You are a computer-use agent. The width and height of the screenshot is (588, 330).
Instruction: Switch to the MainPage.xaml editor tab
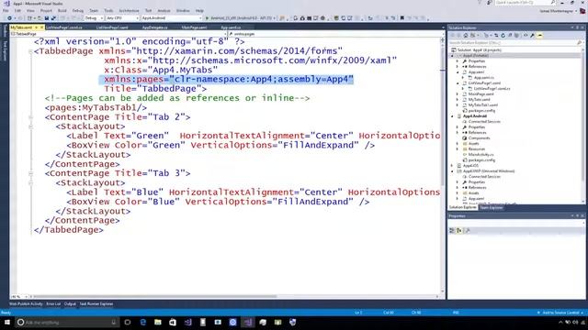[x=194, y=27]
